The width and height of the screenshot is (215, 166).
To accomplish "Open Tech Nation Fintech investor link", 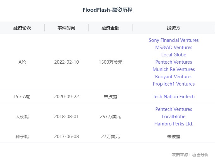I will [174, 97].
